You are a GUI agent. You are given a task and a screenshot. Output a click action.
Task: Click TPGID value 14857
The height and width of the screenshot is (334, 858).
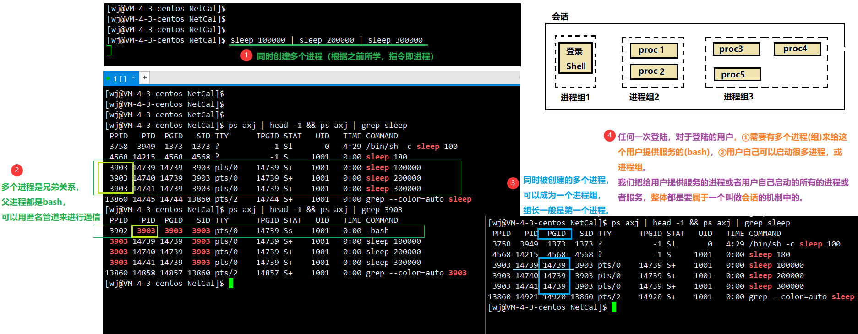268,273
